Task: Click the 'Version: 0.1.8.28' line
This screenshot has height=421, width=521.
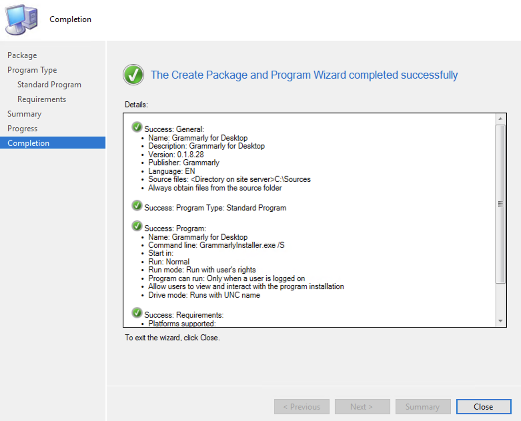Action: [176, 155]
